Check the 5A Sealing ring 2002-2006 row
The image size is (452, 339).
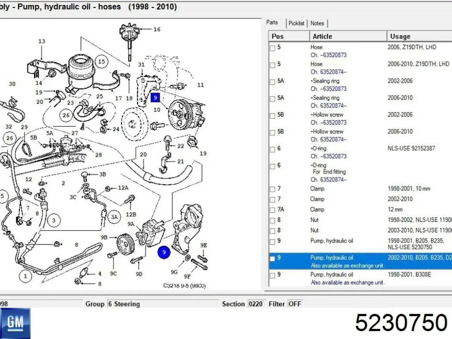tap(272, 82)
